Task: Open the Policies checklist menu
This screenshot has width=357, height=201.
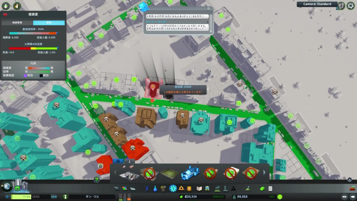Action: 270,189
